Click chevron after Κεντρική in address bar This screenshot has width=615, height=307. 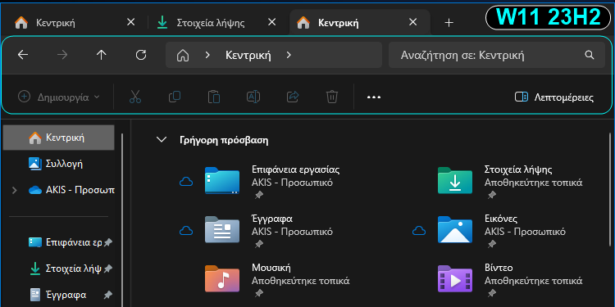pyautogui.click(x=289, y=55)
